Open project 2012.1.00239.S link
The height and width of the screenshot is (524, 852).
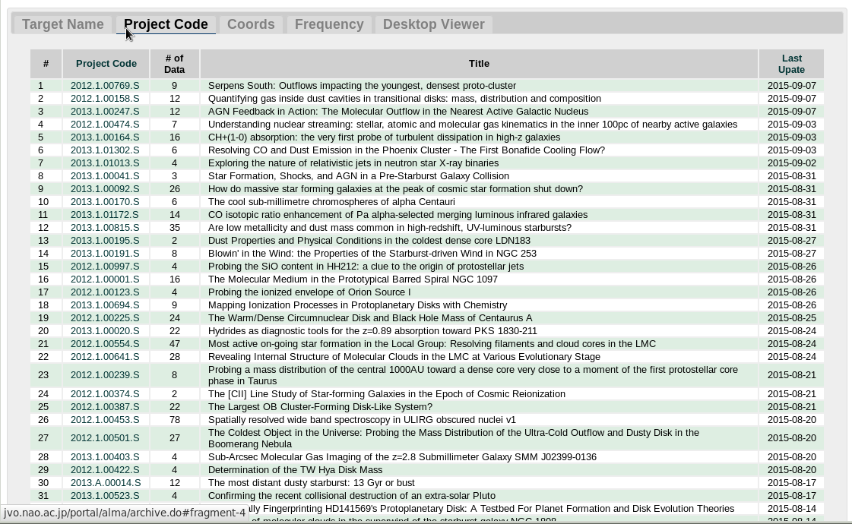[x=105, y=375]
